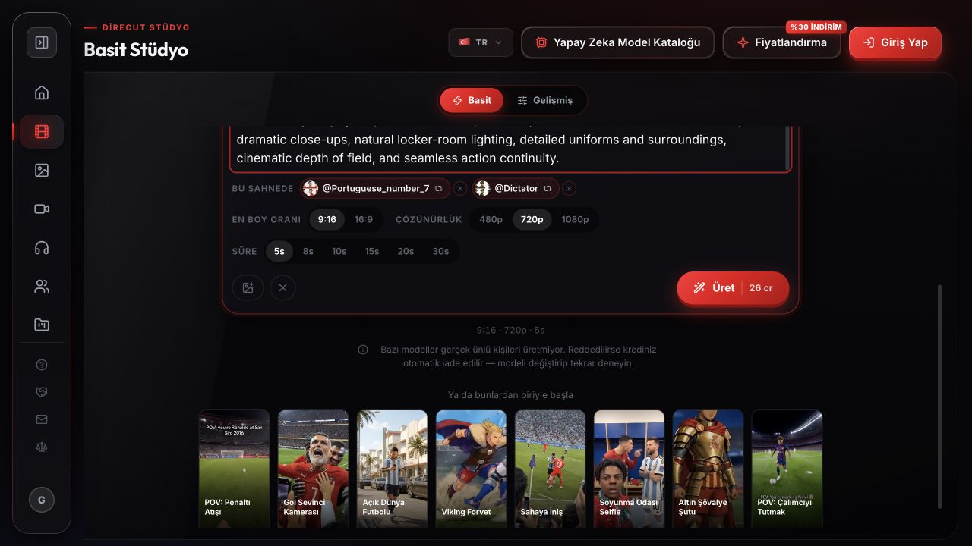
Task: Add reference image icon button
Action: 248,288
